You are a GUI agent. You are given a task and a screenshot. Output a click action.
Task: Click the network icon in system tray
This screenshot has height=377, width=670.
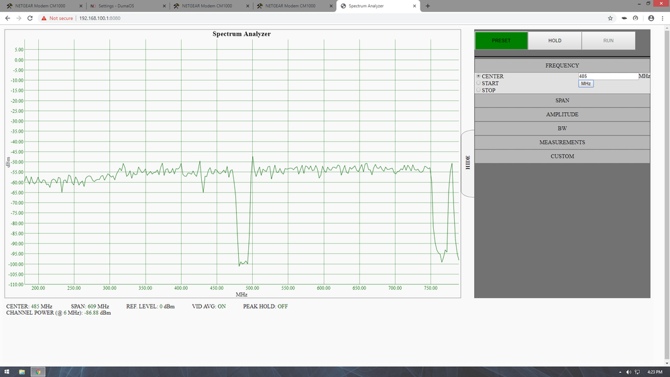[x=637, y=372]
